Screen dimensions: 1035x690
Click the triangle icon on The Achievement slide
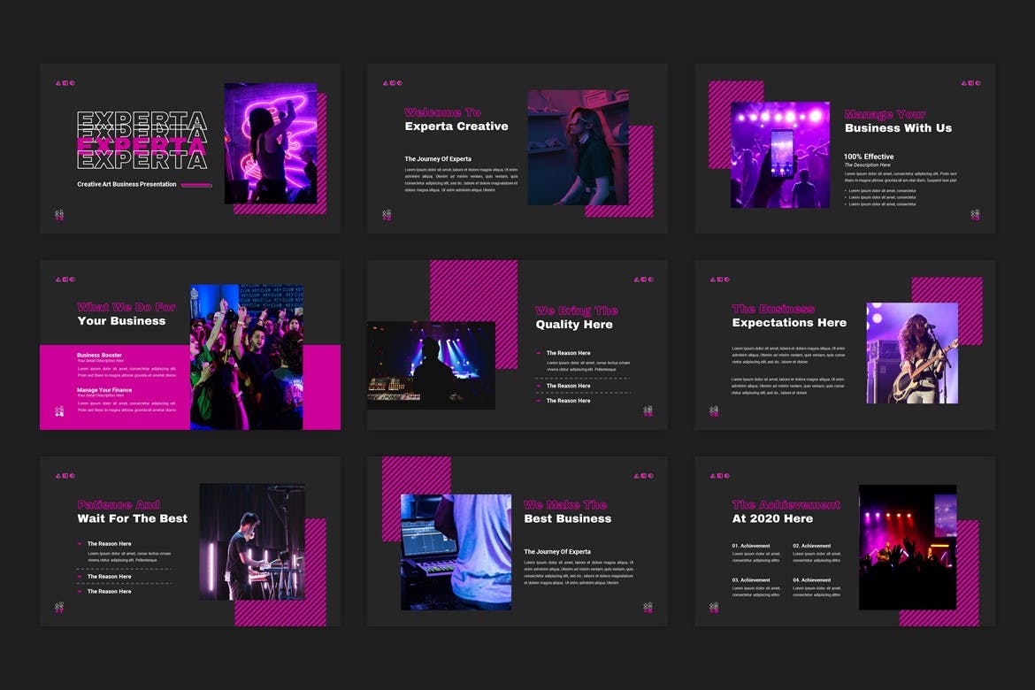[714, 476]
